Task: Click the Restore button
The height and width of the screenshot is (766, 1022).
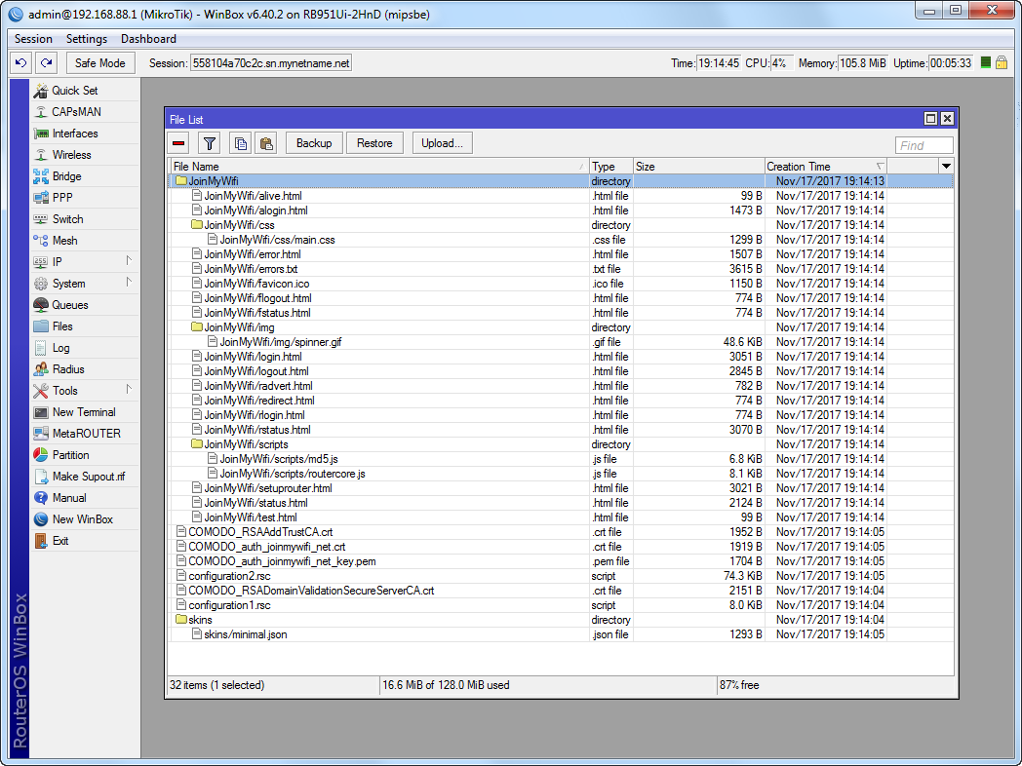Action: (x=374, y=143)
